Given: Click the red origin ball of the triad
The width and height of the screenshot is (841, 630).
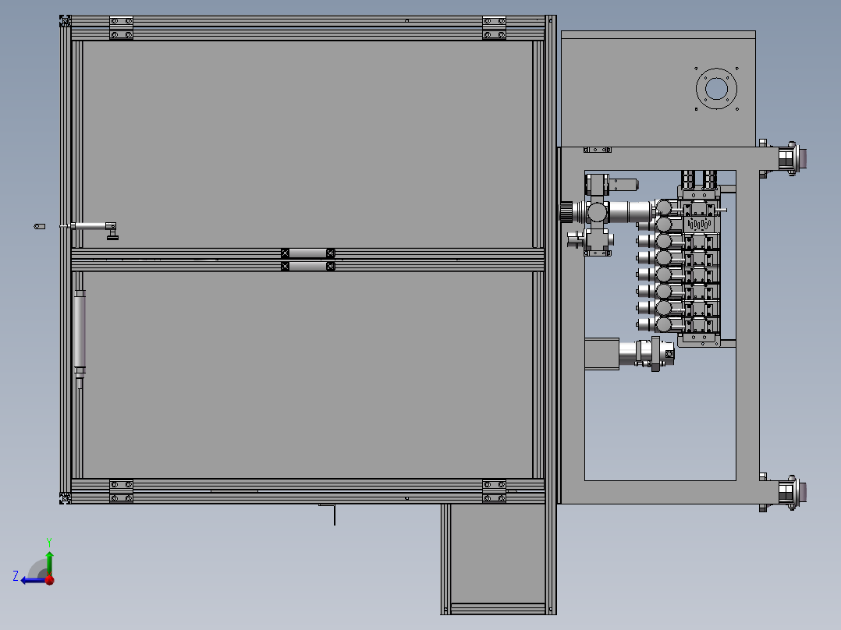Looking at the screenshot, I should tap(50, 580).
